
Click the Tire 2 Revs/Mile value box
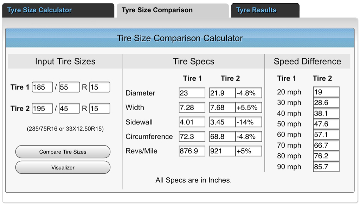pos(222,151)
